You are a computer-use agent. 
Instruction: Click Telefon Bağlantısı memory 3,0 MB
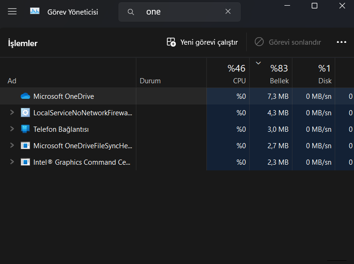(x=278, y=129)
